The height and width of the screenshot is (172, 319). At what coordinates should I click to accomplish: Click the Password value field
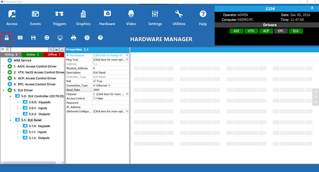tap(111, 103)
